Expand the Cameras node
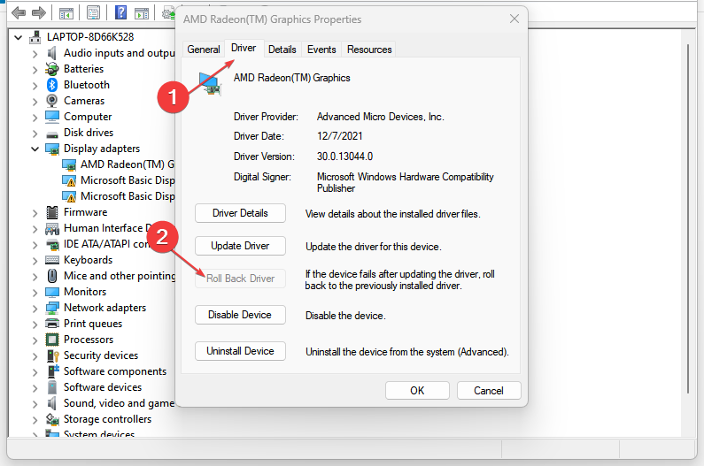This screenshot has height=466, width=704. [x=35, y=102]
